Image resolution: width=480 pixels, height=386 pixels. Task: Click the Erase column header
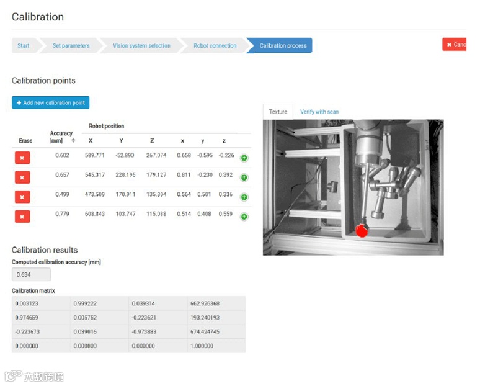25,141
